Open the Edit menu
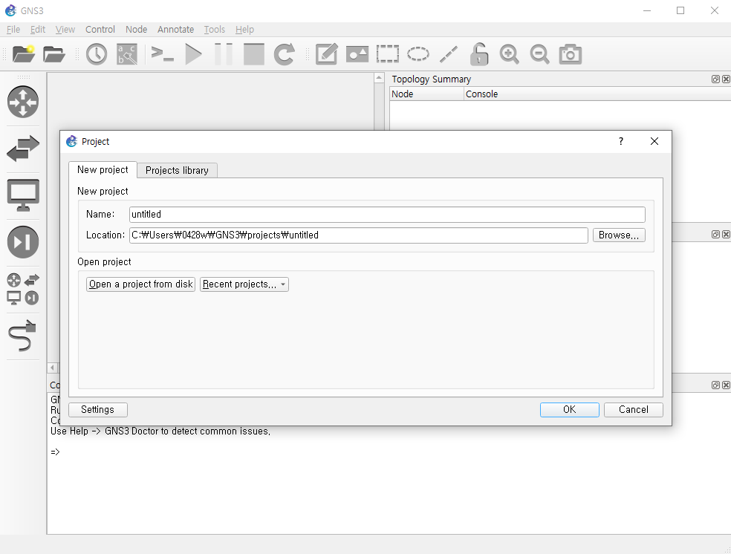 [37, 30]
